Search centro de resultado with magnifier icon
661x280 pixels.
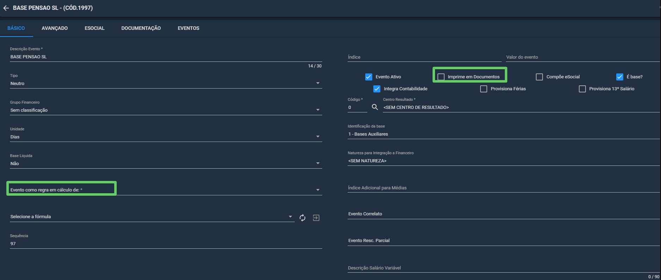click(x=375, y=107)
